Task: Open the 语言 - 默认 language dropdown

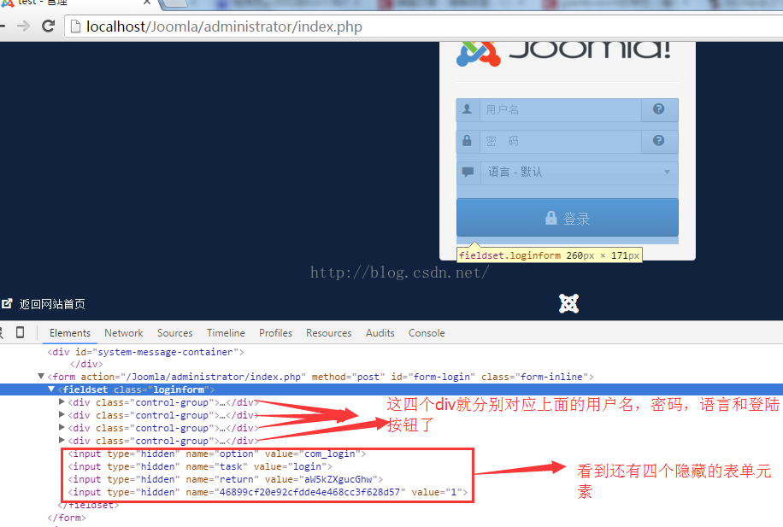Action: tap(580, 173)
